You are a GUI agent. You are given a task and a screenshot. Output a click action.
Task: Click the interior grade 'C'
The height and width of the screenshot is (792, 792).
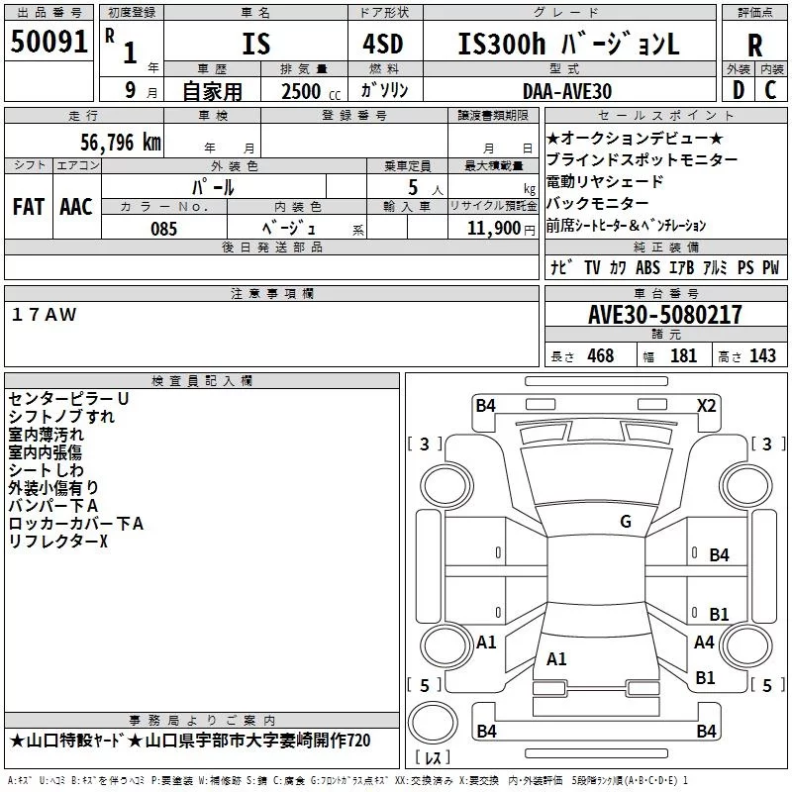coord(770,90)
